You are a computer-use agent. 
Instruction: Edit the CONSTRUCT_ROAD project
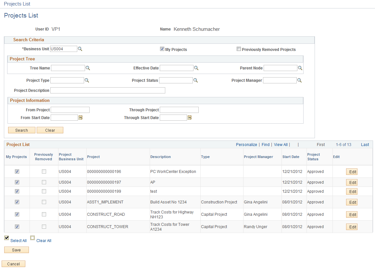click(x=352, y=214)
